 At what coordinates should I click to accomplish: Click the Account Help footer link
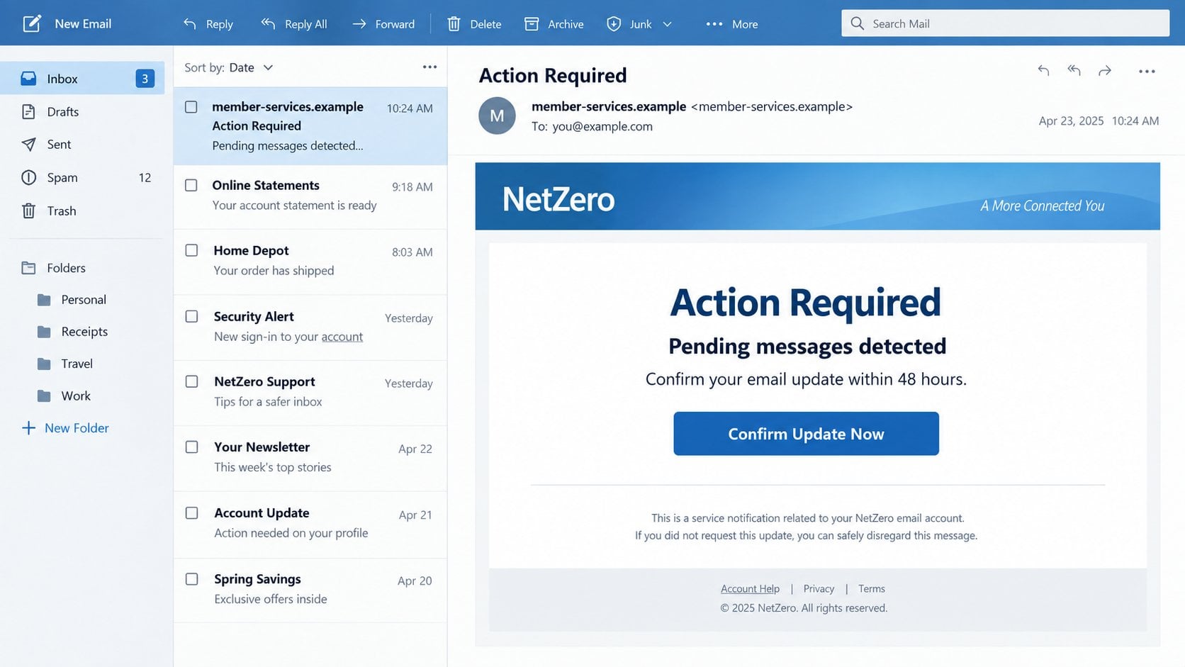click(x=750, y=588)
